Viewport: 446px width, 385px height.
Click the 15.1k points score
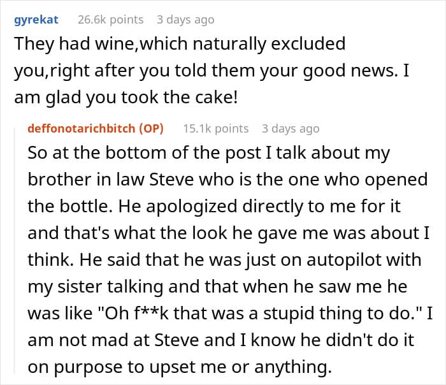click(x=215, y=128)
